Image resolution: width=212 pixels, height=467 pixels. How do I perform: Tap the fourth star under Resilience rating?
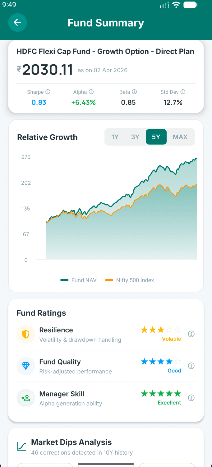[169, 331]
